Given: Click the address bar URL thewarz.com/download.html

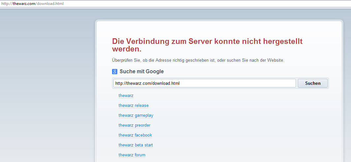Looking at the screenshot, I should click(x=32, y=4).
